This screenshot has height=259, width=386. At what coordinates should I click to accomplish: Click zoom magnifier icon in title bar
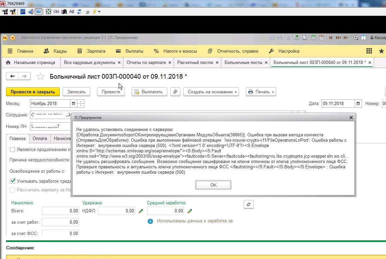[355, 38]
